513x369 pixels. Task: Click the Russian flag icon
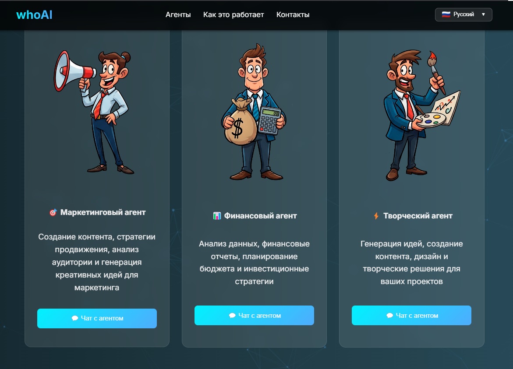(446, 14)
